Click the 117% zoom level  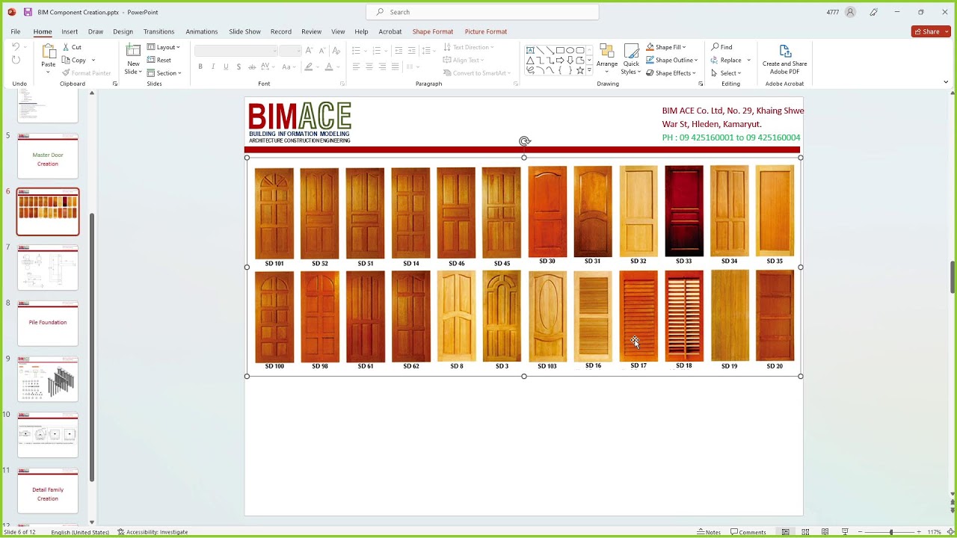[935, 532]
